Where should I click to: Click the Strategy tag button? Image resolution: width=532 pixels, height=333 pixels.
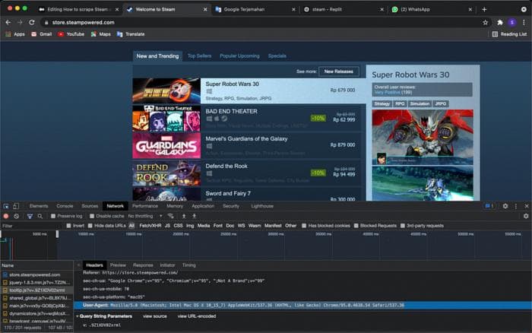pyautogui.click(x=382, y=104)
